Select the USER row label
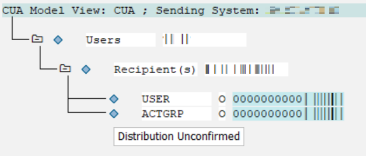Image resolution: width=366 pixels, height=156 pixels. tap(156, 99)
